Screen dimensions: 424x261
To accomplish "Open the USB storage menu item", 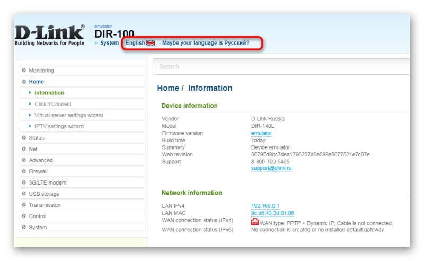I will tap(82, 194).
